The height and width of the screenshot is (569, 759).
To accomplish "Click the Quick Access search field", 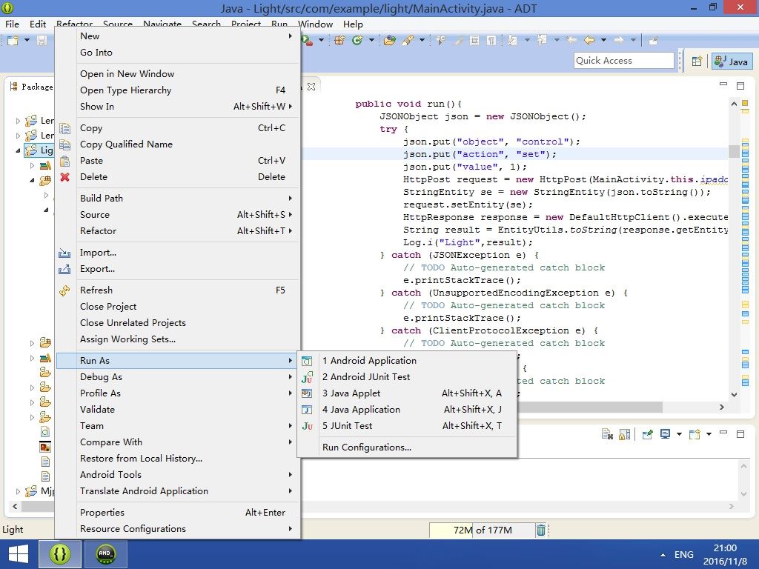I will point(623,61).
